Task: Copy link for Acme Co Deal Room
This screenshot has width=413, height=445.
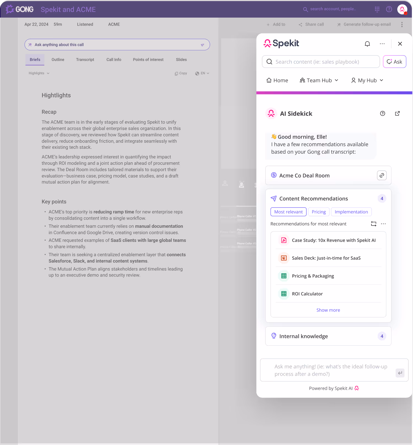Action: pos(382,175)
